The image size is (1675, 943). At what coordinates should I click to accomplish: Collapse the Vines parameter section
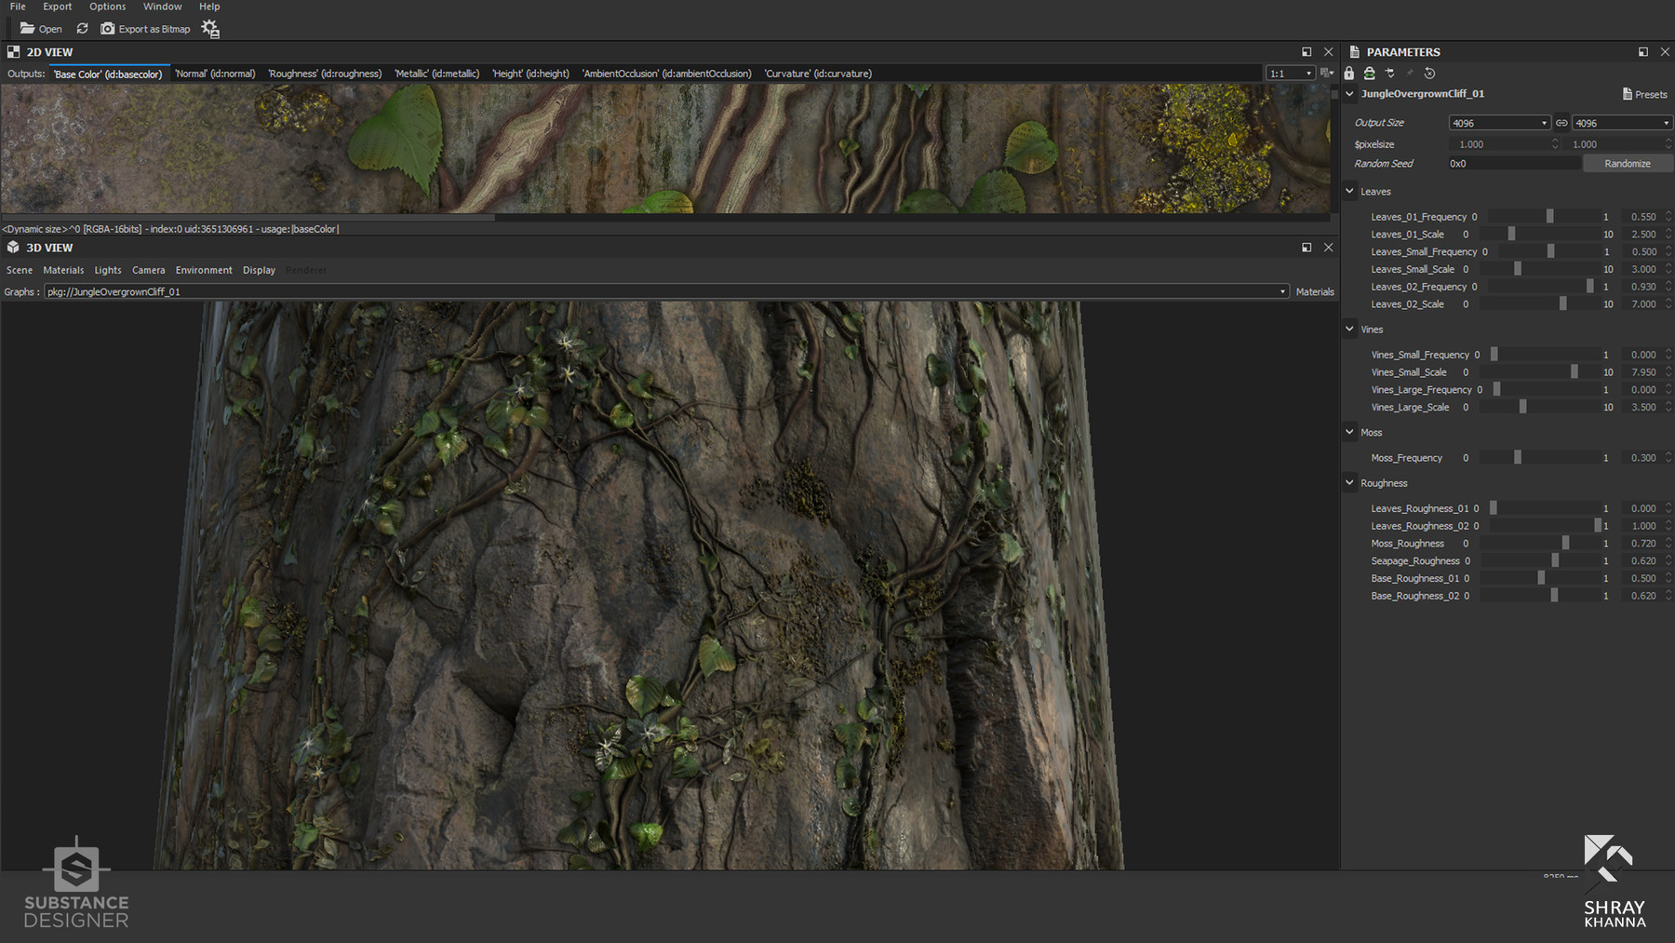pos(1350,329)
